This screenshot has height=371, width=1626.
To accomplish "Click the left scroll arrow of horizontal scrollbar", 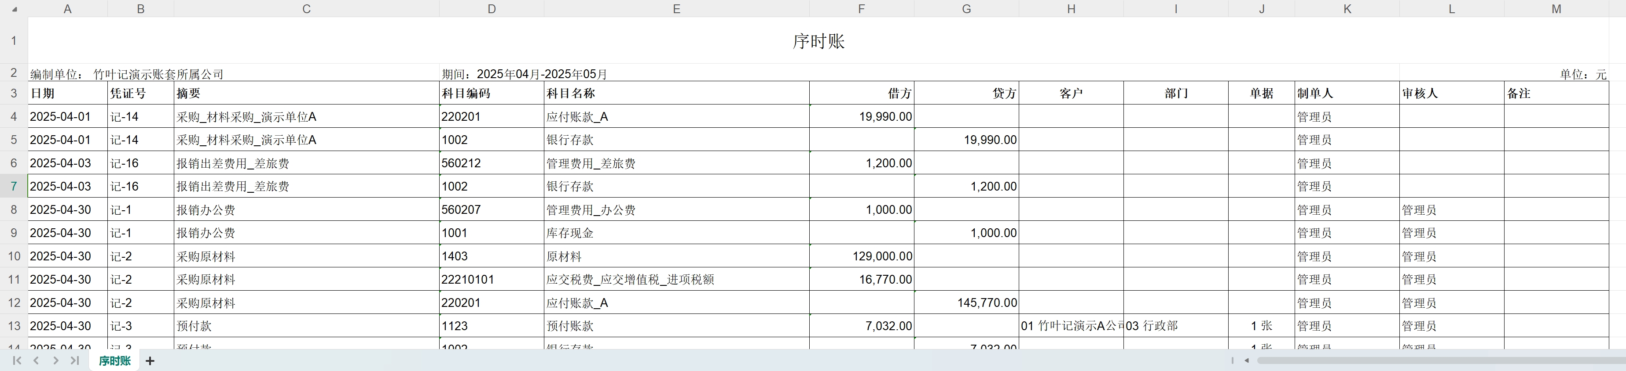I will click(x=1246, y=360).
